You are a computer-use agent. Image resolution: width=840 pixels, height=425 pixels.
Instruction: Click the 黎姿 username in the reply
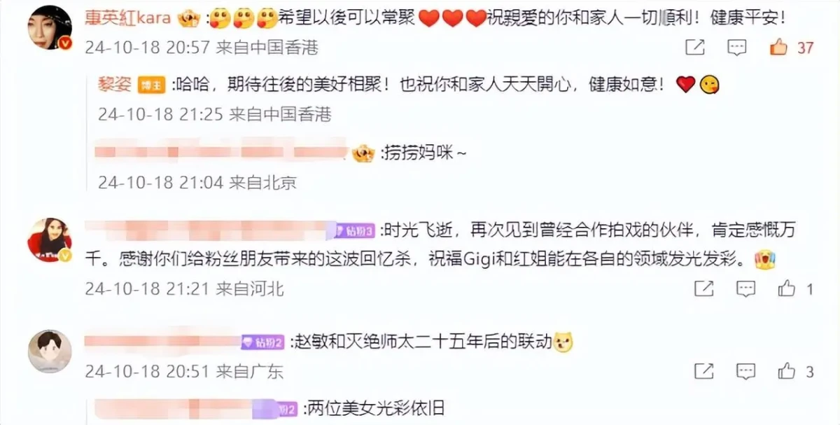point(115,85)
